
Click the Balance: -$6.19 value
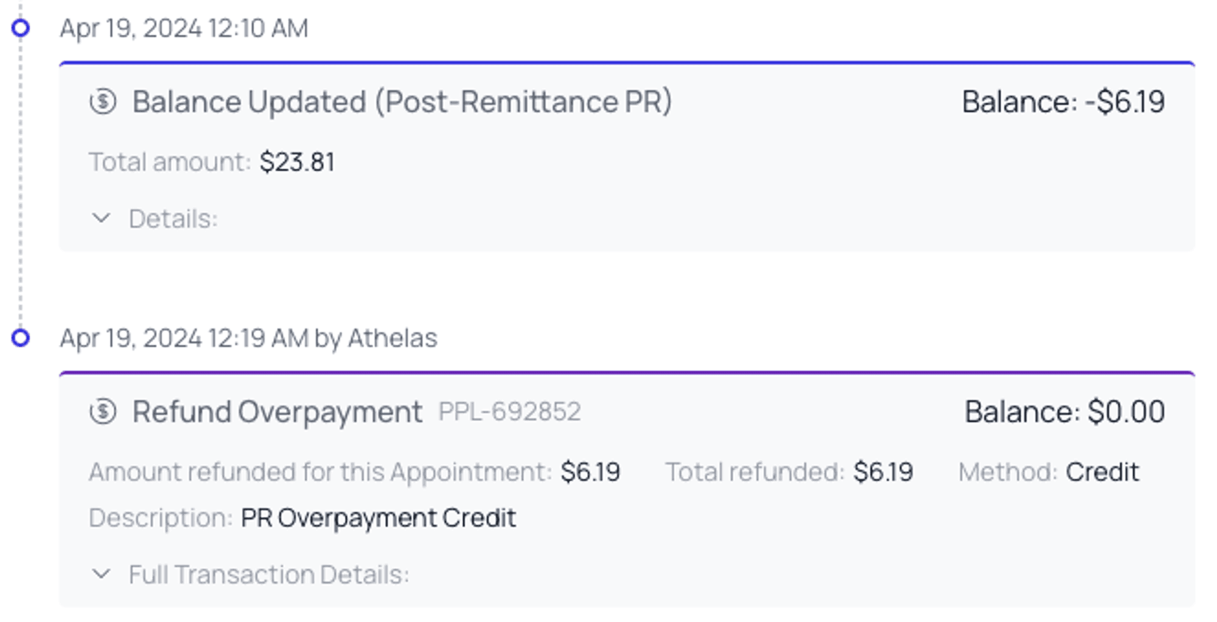(1063, 102)
